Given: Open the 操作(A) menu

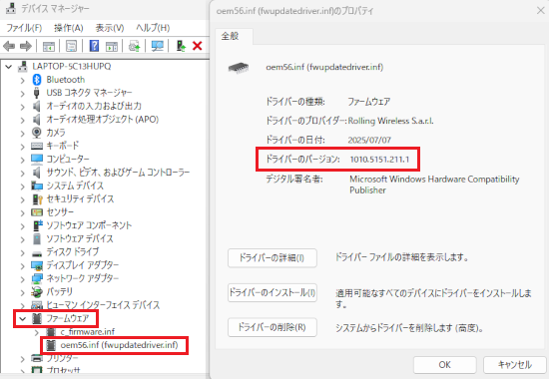Looking at the screenshot, I should pyautogui.click(x=69, y=28).
